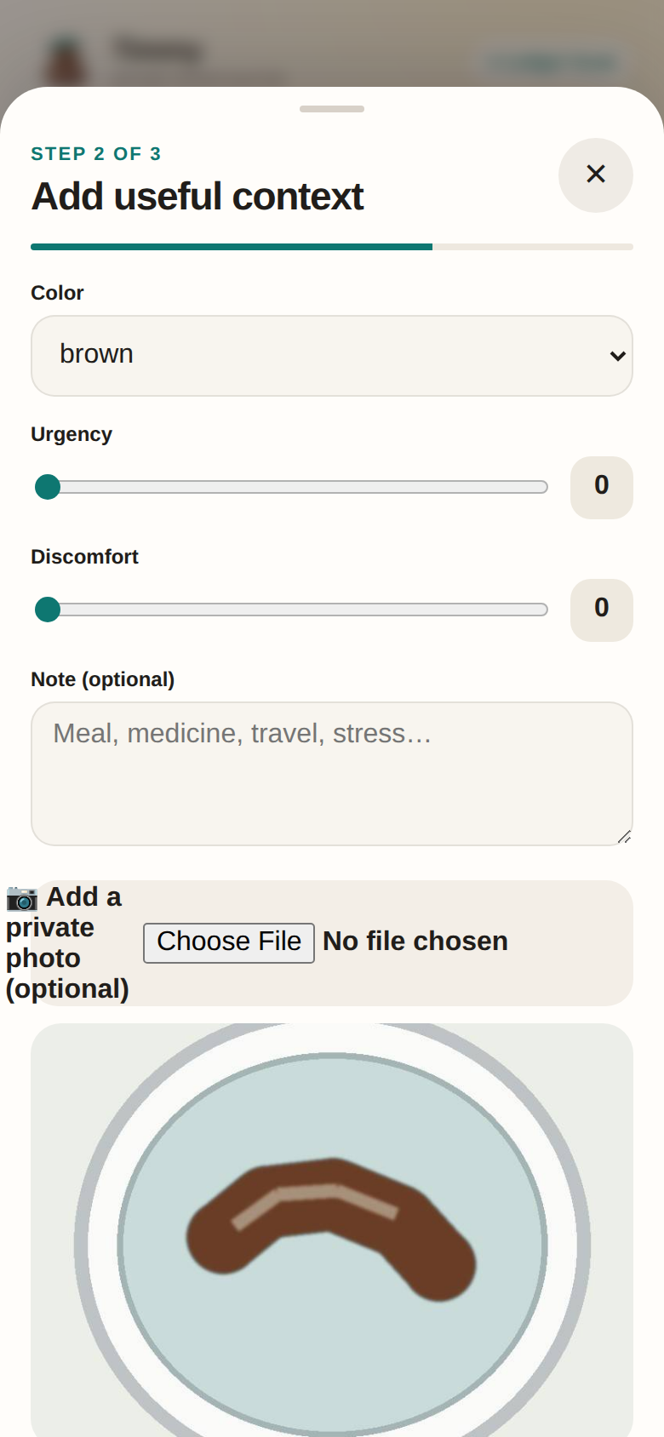
Task: Close the Add useful context sheet
Action: click(596, 175)
